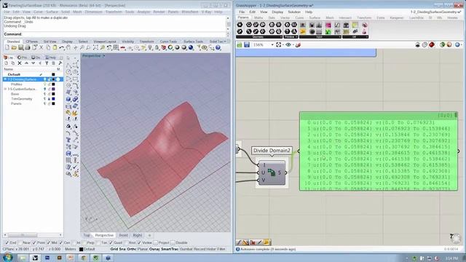Viewport: 466px width, 262px height.
Task: Click the pink colour swatch input icon in Grasshopper
Action: [328, 25]
